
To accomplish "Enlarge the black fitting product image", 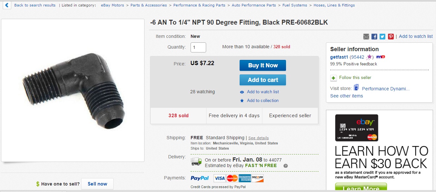I will pos(73,91).
